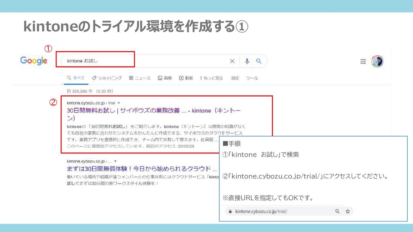Click the magnifier search icon in the search box

tap(259, 61)
